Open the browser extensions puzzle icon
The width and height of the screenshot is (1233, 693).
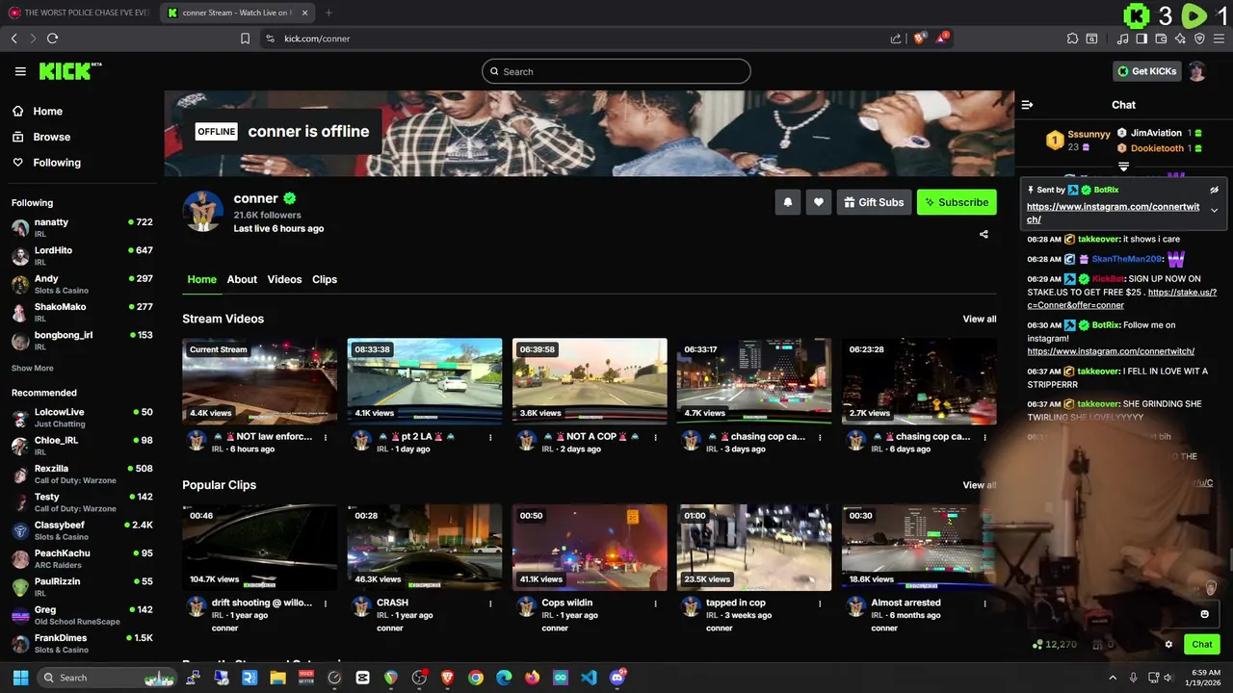(x=1072, y=38)
